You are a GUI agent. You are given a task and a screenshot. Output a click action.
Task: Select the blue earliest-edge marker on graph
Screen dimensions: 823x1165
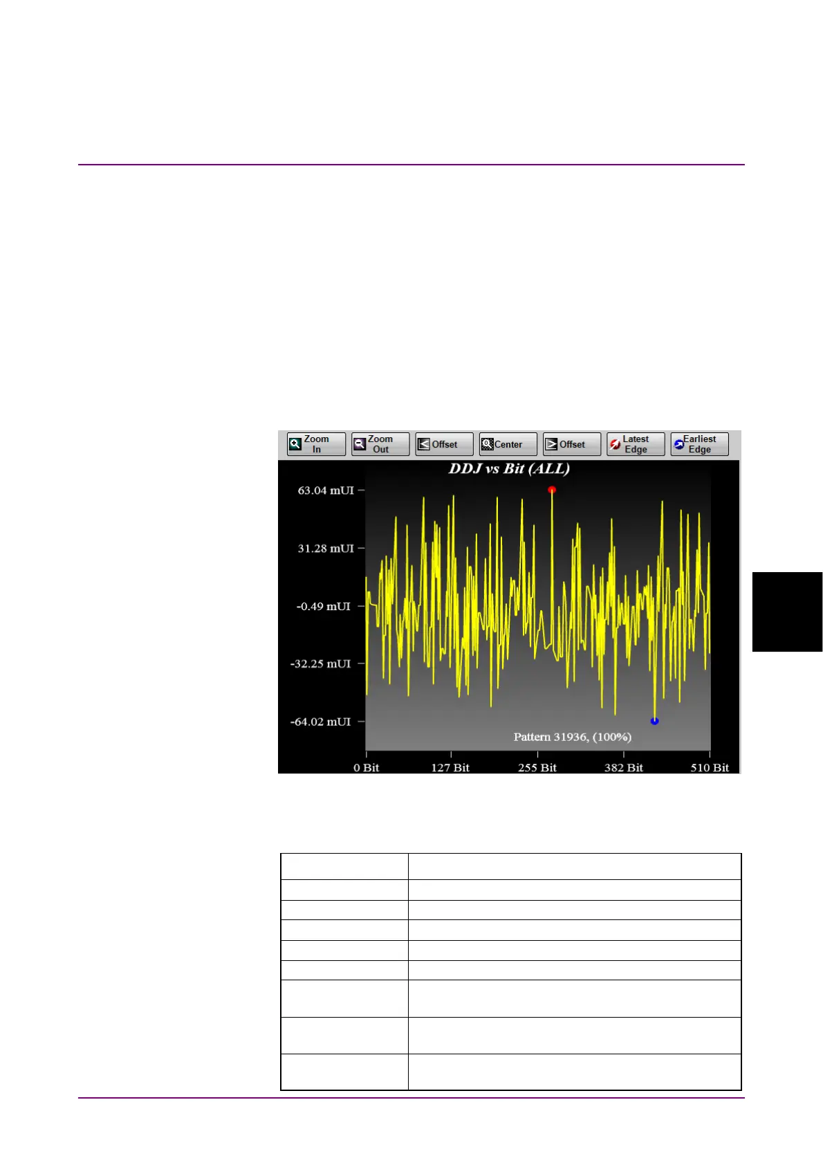pyautogui.click(x=654, y=721)
